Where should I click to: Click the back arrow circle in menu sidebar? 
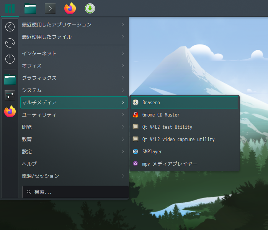click(x=10, y=27)
